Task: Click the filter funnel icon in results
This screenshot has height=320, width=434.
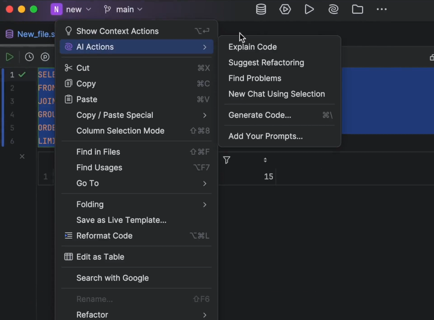Action: coord(227,160)
